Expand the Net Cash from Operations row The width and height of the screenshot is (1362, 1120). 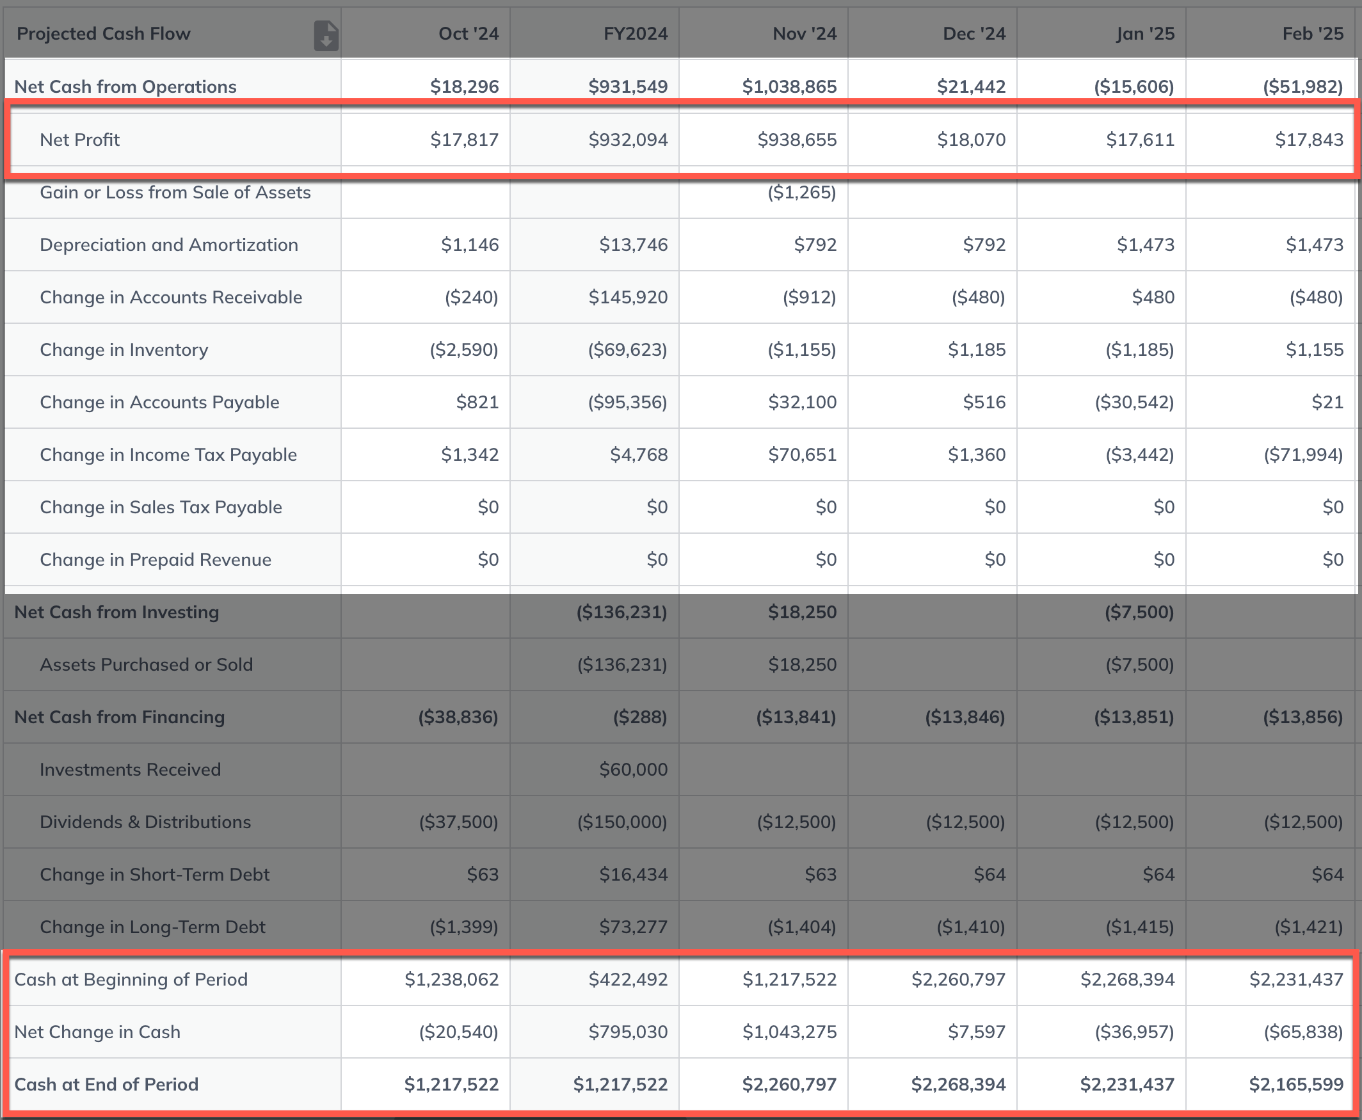[125, 86]
